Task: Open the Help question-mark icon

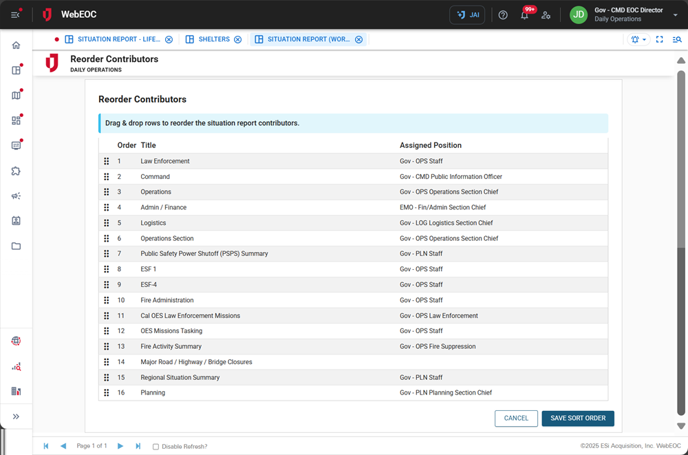Action: tap(502, 14)
